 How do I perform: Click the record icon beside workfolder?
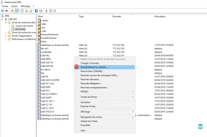pos(39,52)
